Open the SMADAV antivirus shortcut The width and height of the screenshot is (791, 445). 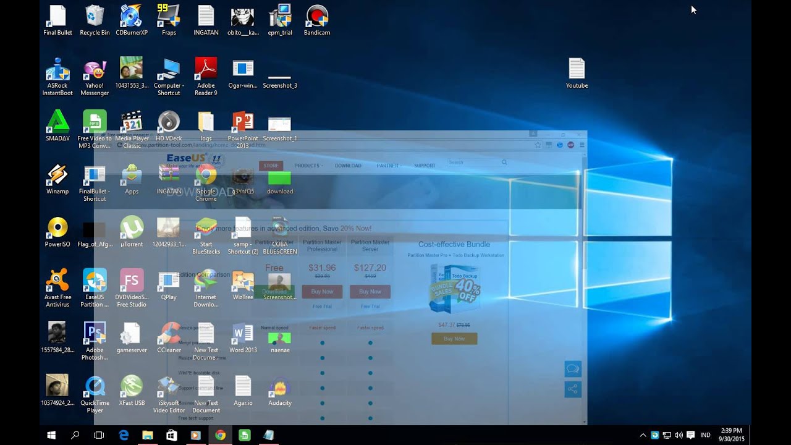pos(57,126)
